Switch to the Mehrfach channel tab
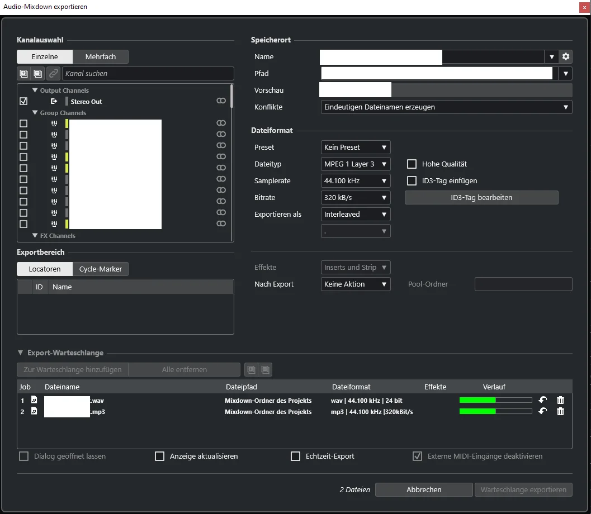Viewport: 591px width, 514px height. pos(101,56)
